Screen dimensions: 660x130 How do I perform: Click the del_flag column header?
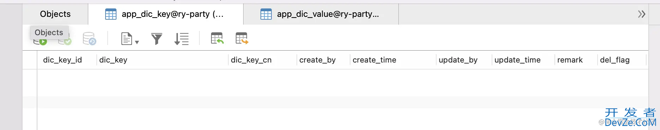(x=615, y=60)
